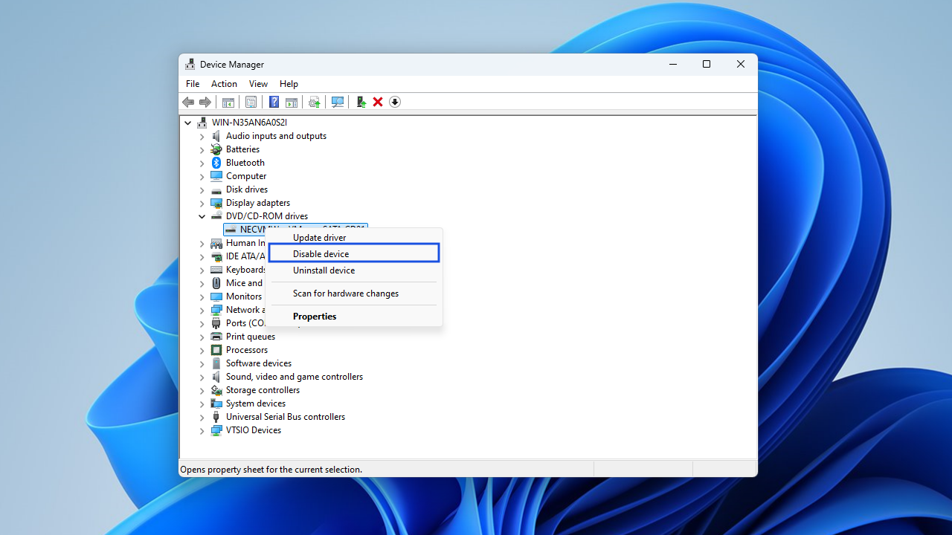This screenshot has width=952, height=535.
Task: Select the System devices label
Action: [x=256, y=403]
